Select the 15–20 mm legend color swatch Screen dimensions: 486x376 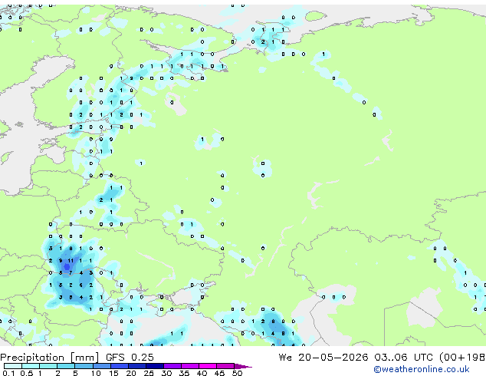(x=120, y=366)
